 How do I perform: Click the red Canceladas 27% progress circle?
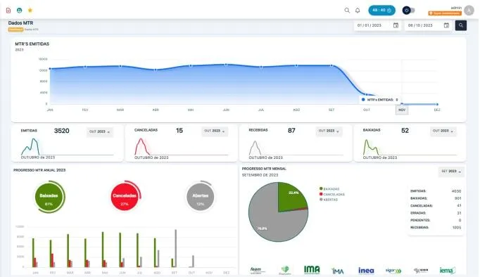125,197
